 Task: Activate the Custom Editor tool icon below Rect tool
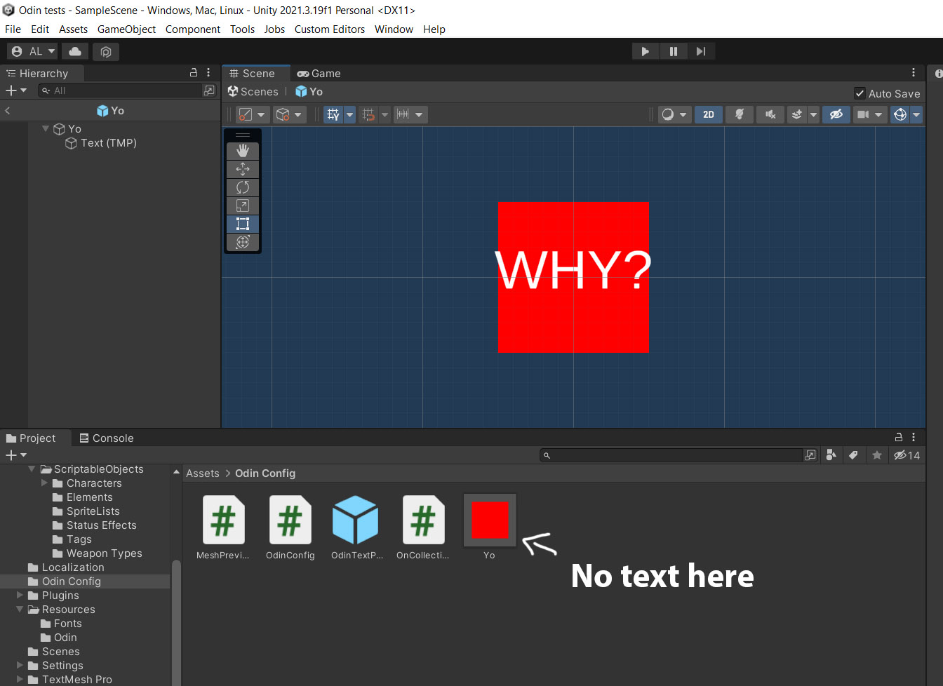click(242, 242)
